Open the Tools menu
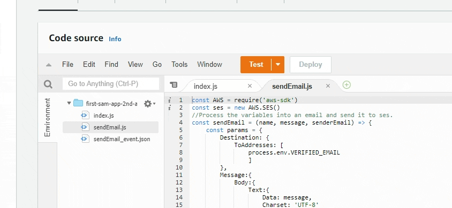Screen dimensions: 452x208 (x=179, y=65)
